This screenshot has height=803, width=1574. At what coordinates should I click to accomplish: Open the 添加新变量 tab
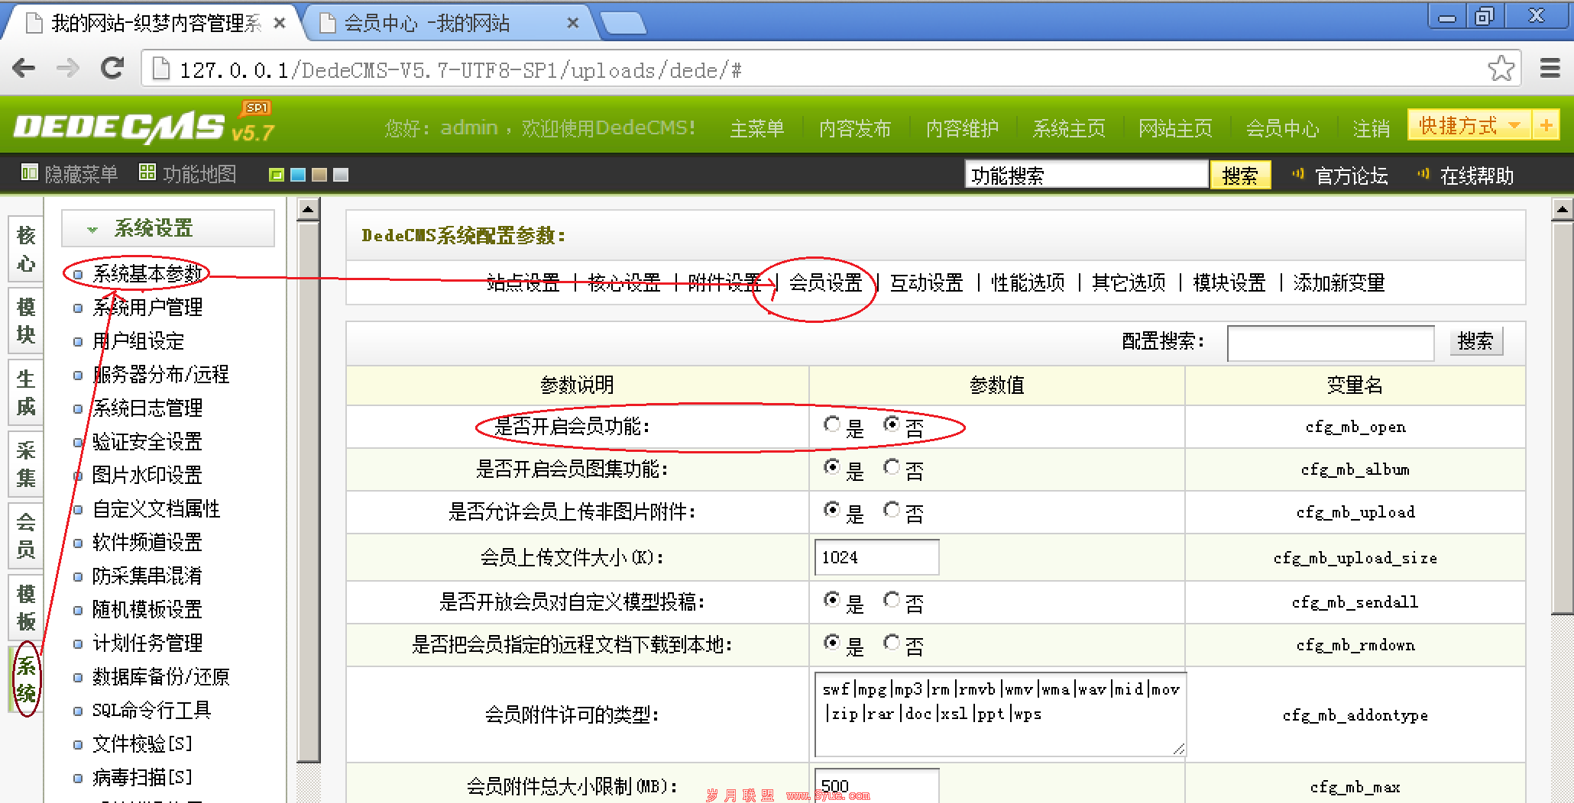coord(1339,282)
